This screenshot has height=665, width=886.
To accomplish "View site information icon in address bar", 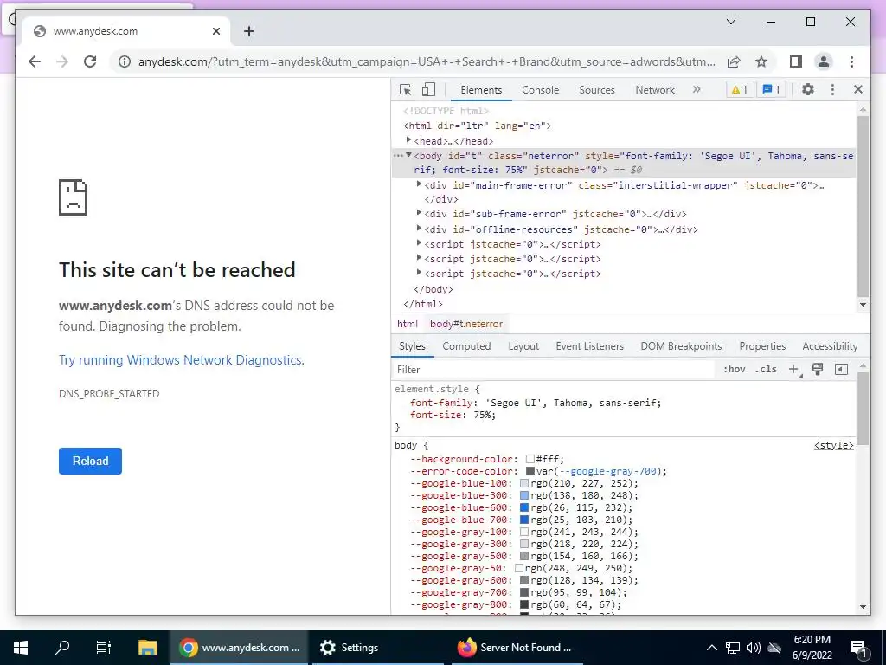I will coord(125,61).
